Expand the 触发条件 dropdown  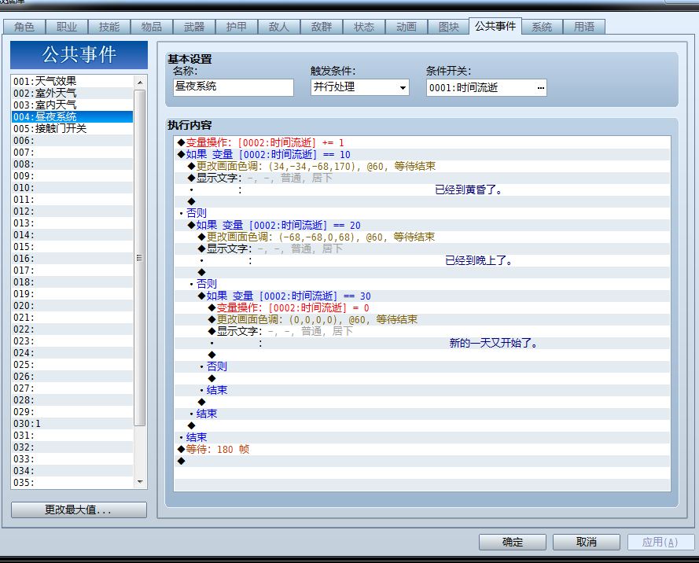(403, 87)
